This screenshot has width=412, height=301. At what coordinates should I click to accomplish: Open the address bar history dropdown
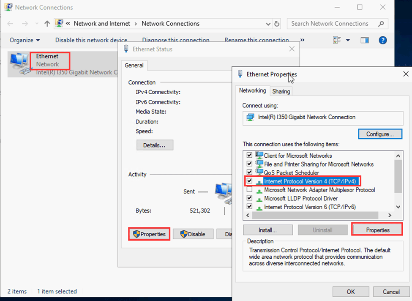click(x=268, y=24)
